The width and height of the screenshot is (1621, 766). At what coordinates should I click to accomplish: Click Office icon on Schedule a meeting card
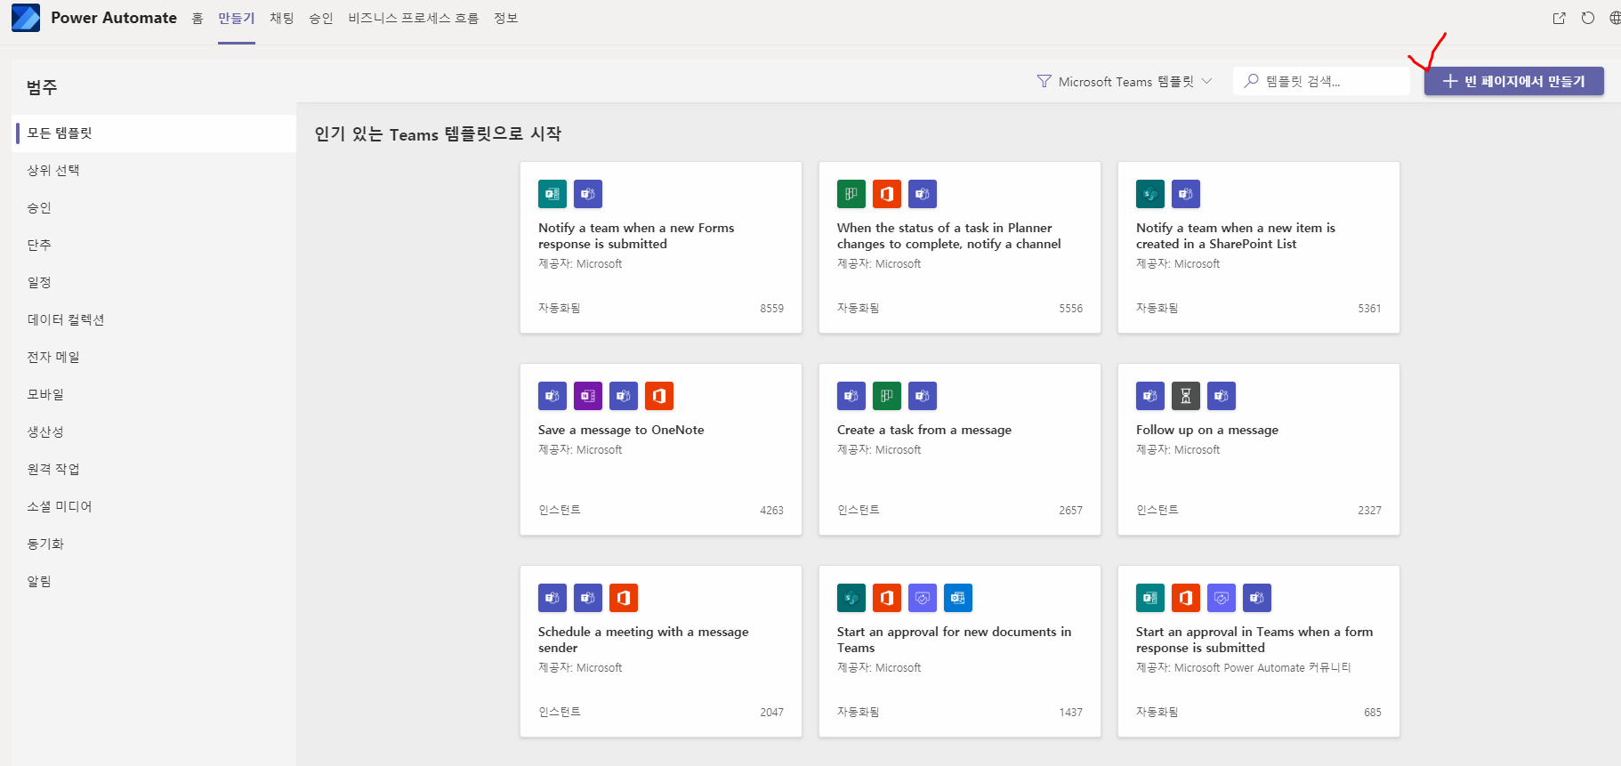point(624,598)
